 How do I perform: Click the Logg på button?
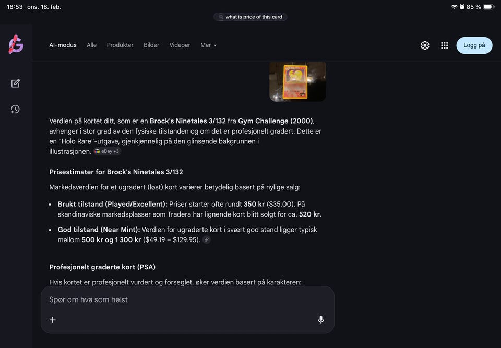(x=474, y=45)
